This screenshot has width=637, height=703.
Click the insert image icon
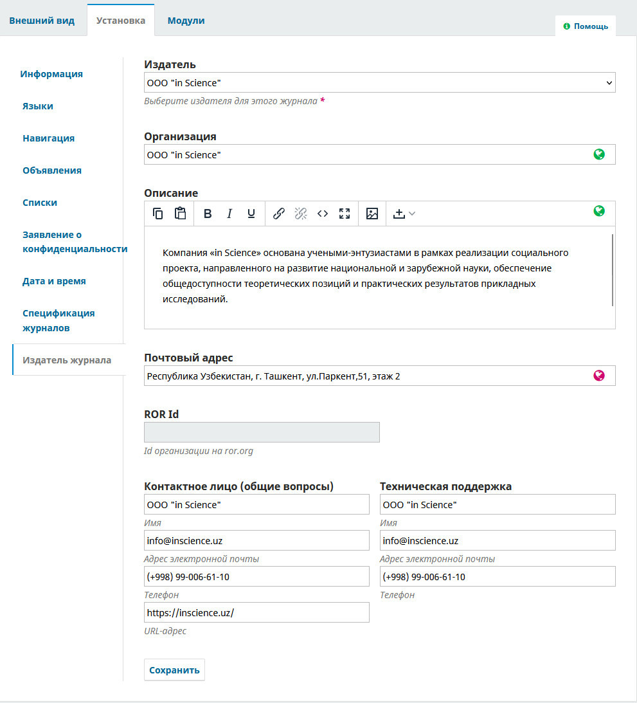pyautogui.click(x=372, y=214)
